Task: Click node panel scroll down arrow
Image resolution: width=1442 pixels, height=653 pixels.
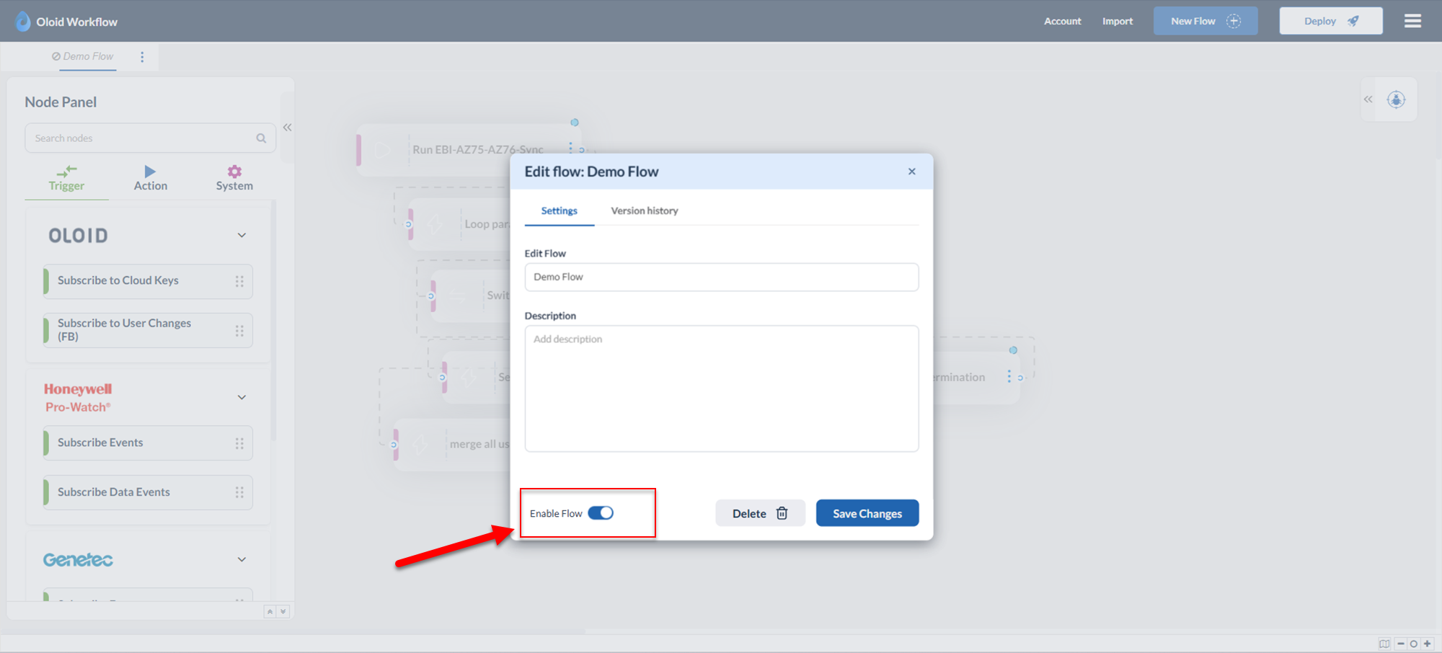Action: (x=283, y=611)
